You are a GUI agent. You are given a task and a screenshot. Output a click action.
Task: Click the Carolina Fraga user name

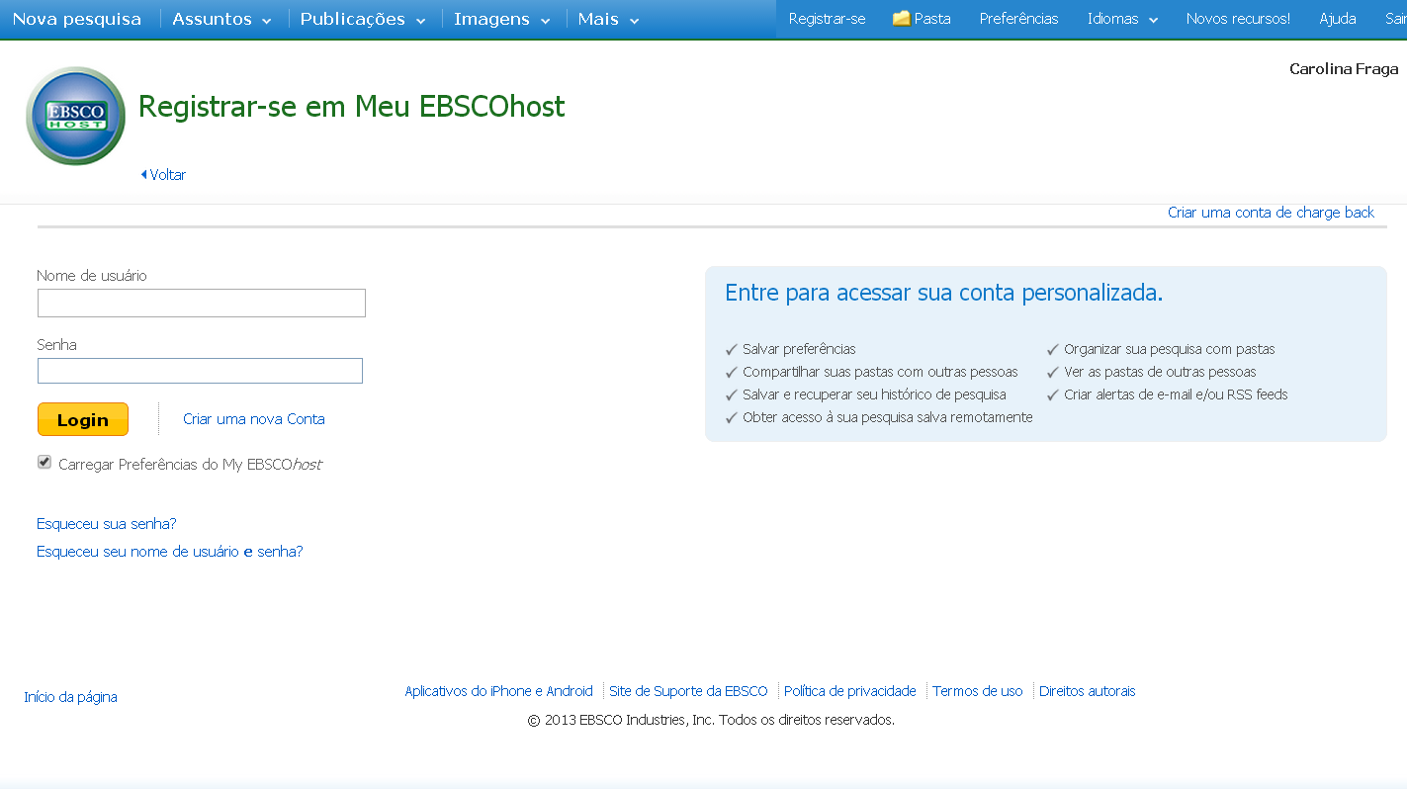[1344, 69]
